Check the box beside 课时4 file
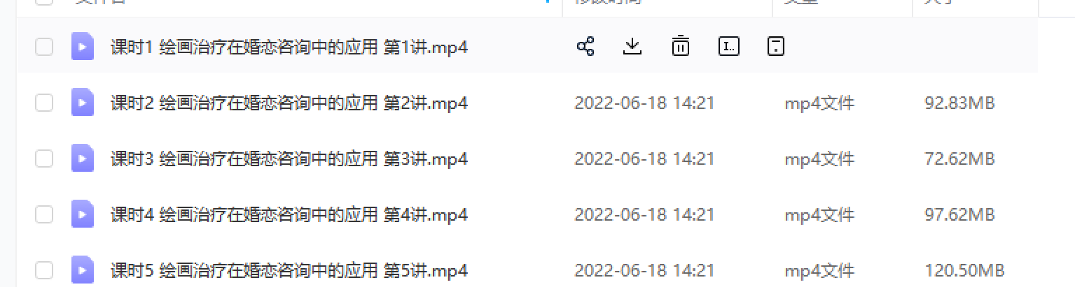The image size is (1075, 287). point(44,214)
